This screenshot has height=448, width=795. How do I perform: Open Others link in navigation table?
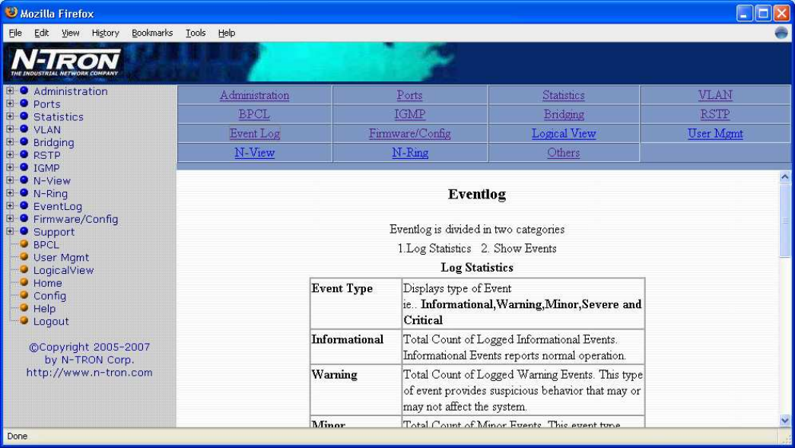[x=563, y=153]
